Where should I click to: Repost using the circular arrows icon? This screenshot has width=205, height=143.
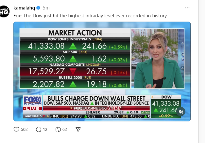(x=58, y=129)
